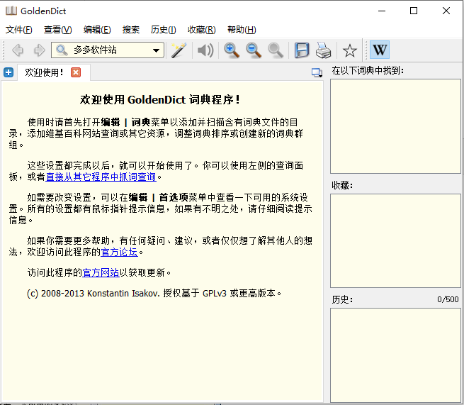This screenshot has height=405, width=464.
Task: Click the magic wand translate icon
Action: tap(179, 50)
